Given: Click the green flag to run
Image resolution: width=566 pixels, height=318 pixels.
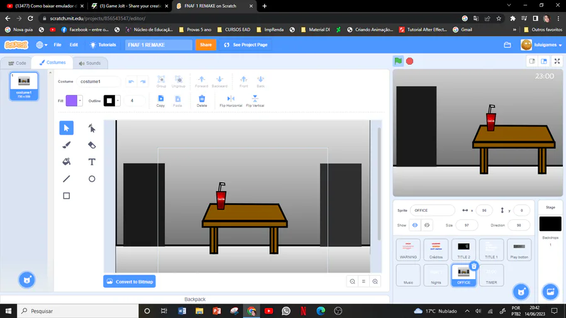Looking at the screenshot, I should click(x=398, y=62).
